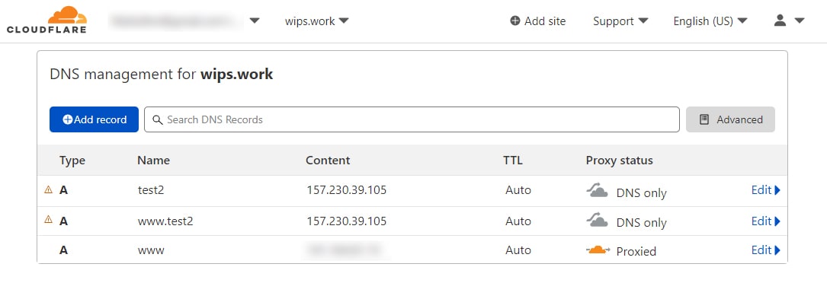The height and width of the screenshot is (283, 827).
Task: Toggle the orange Proxied cloud for www
Action: tap(598, 250)
